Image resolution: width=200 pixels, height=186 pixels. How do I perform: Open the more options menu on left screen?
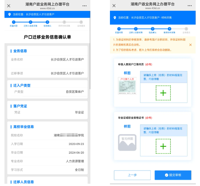(x=84, y=6)
